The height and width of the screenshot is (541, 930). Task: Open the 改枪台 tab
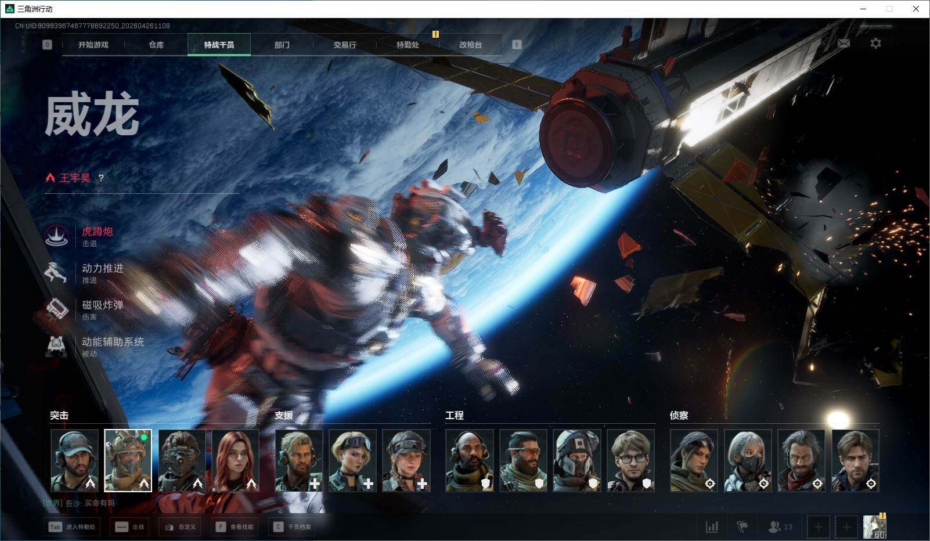[470, 45]
